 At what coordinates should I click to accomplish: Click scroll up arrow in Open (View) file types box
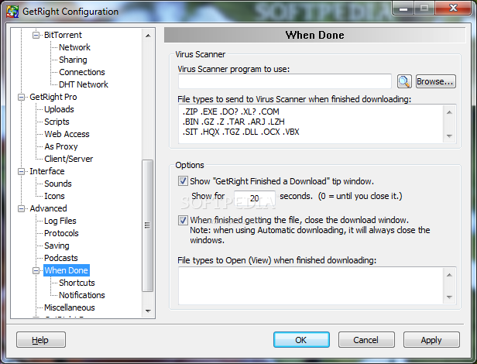coord(450,275)
